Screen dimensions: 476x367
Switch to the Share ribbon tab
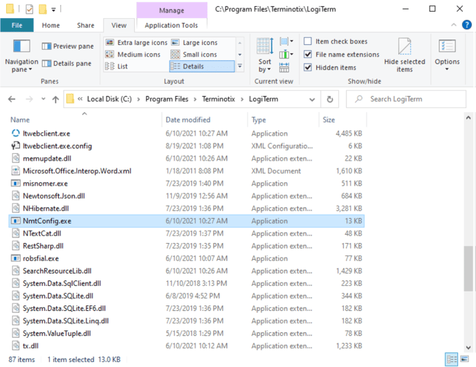[x=86, y=25]
